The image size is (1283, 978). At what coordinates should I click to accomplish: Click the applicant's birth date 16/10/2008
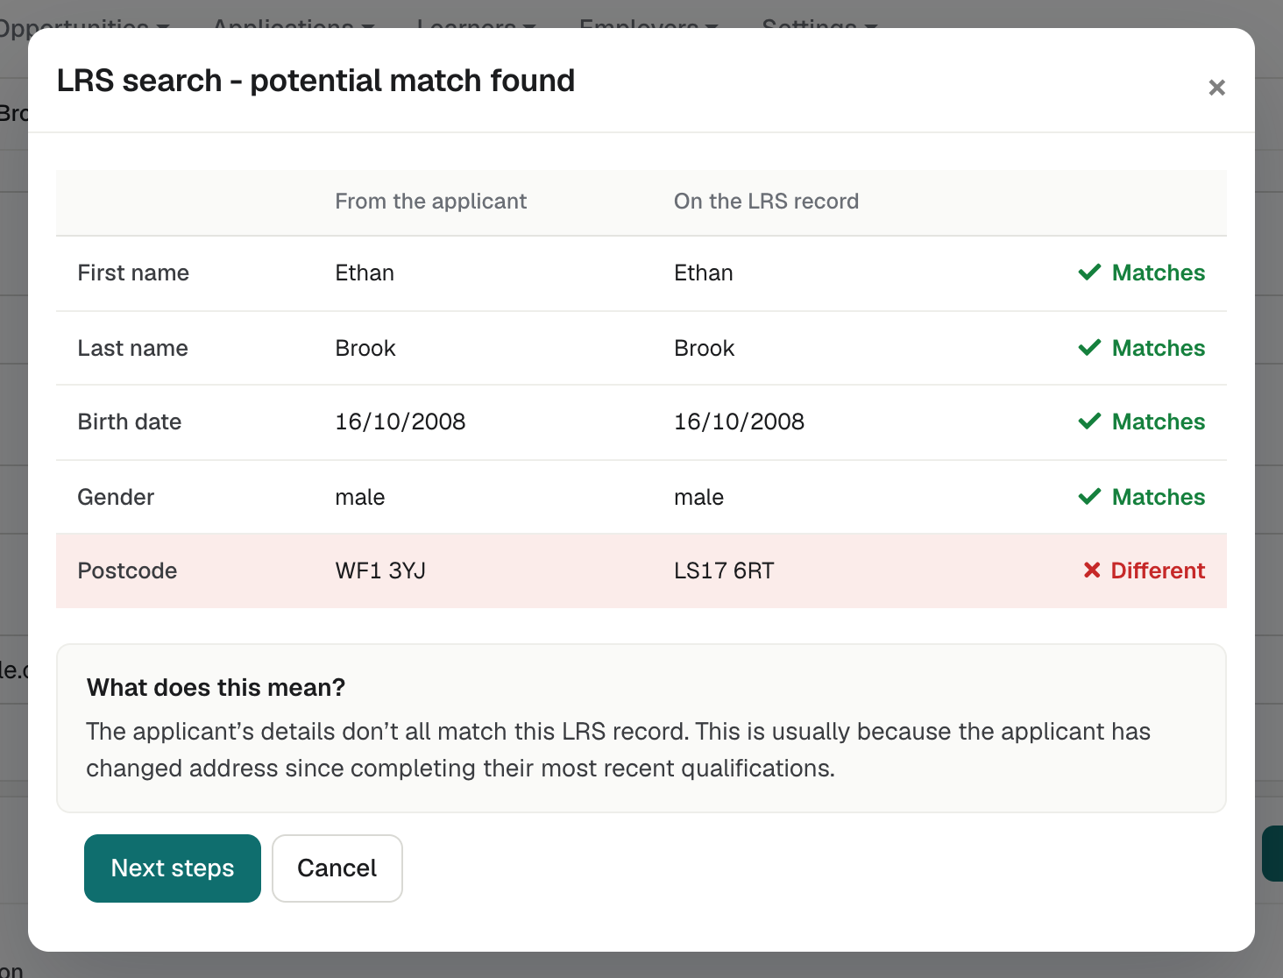400,422
